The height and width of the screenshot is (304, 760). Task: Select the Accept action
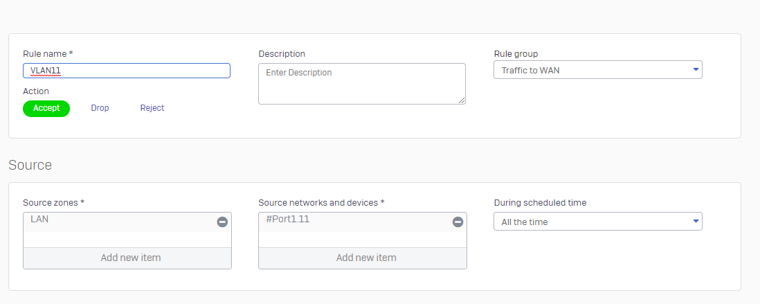pos(46,108)
